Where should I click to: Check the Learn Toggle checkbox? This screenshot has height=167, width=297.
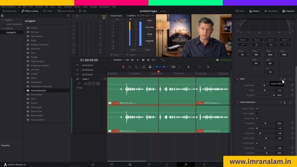pyautogui.click(x=257, y=113)
